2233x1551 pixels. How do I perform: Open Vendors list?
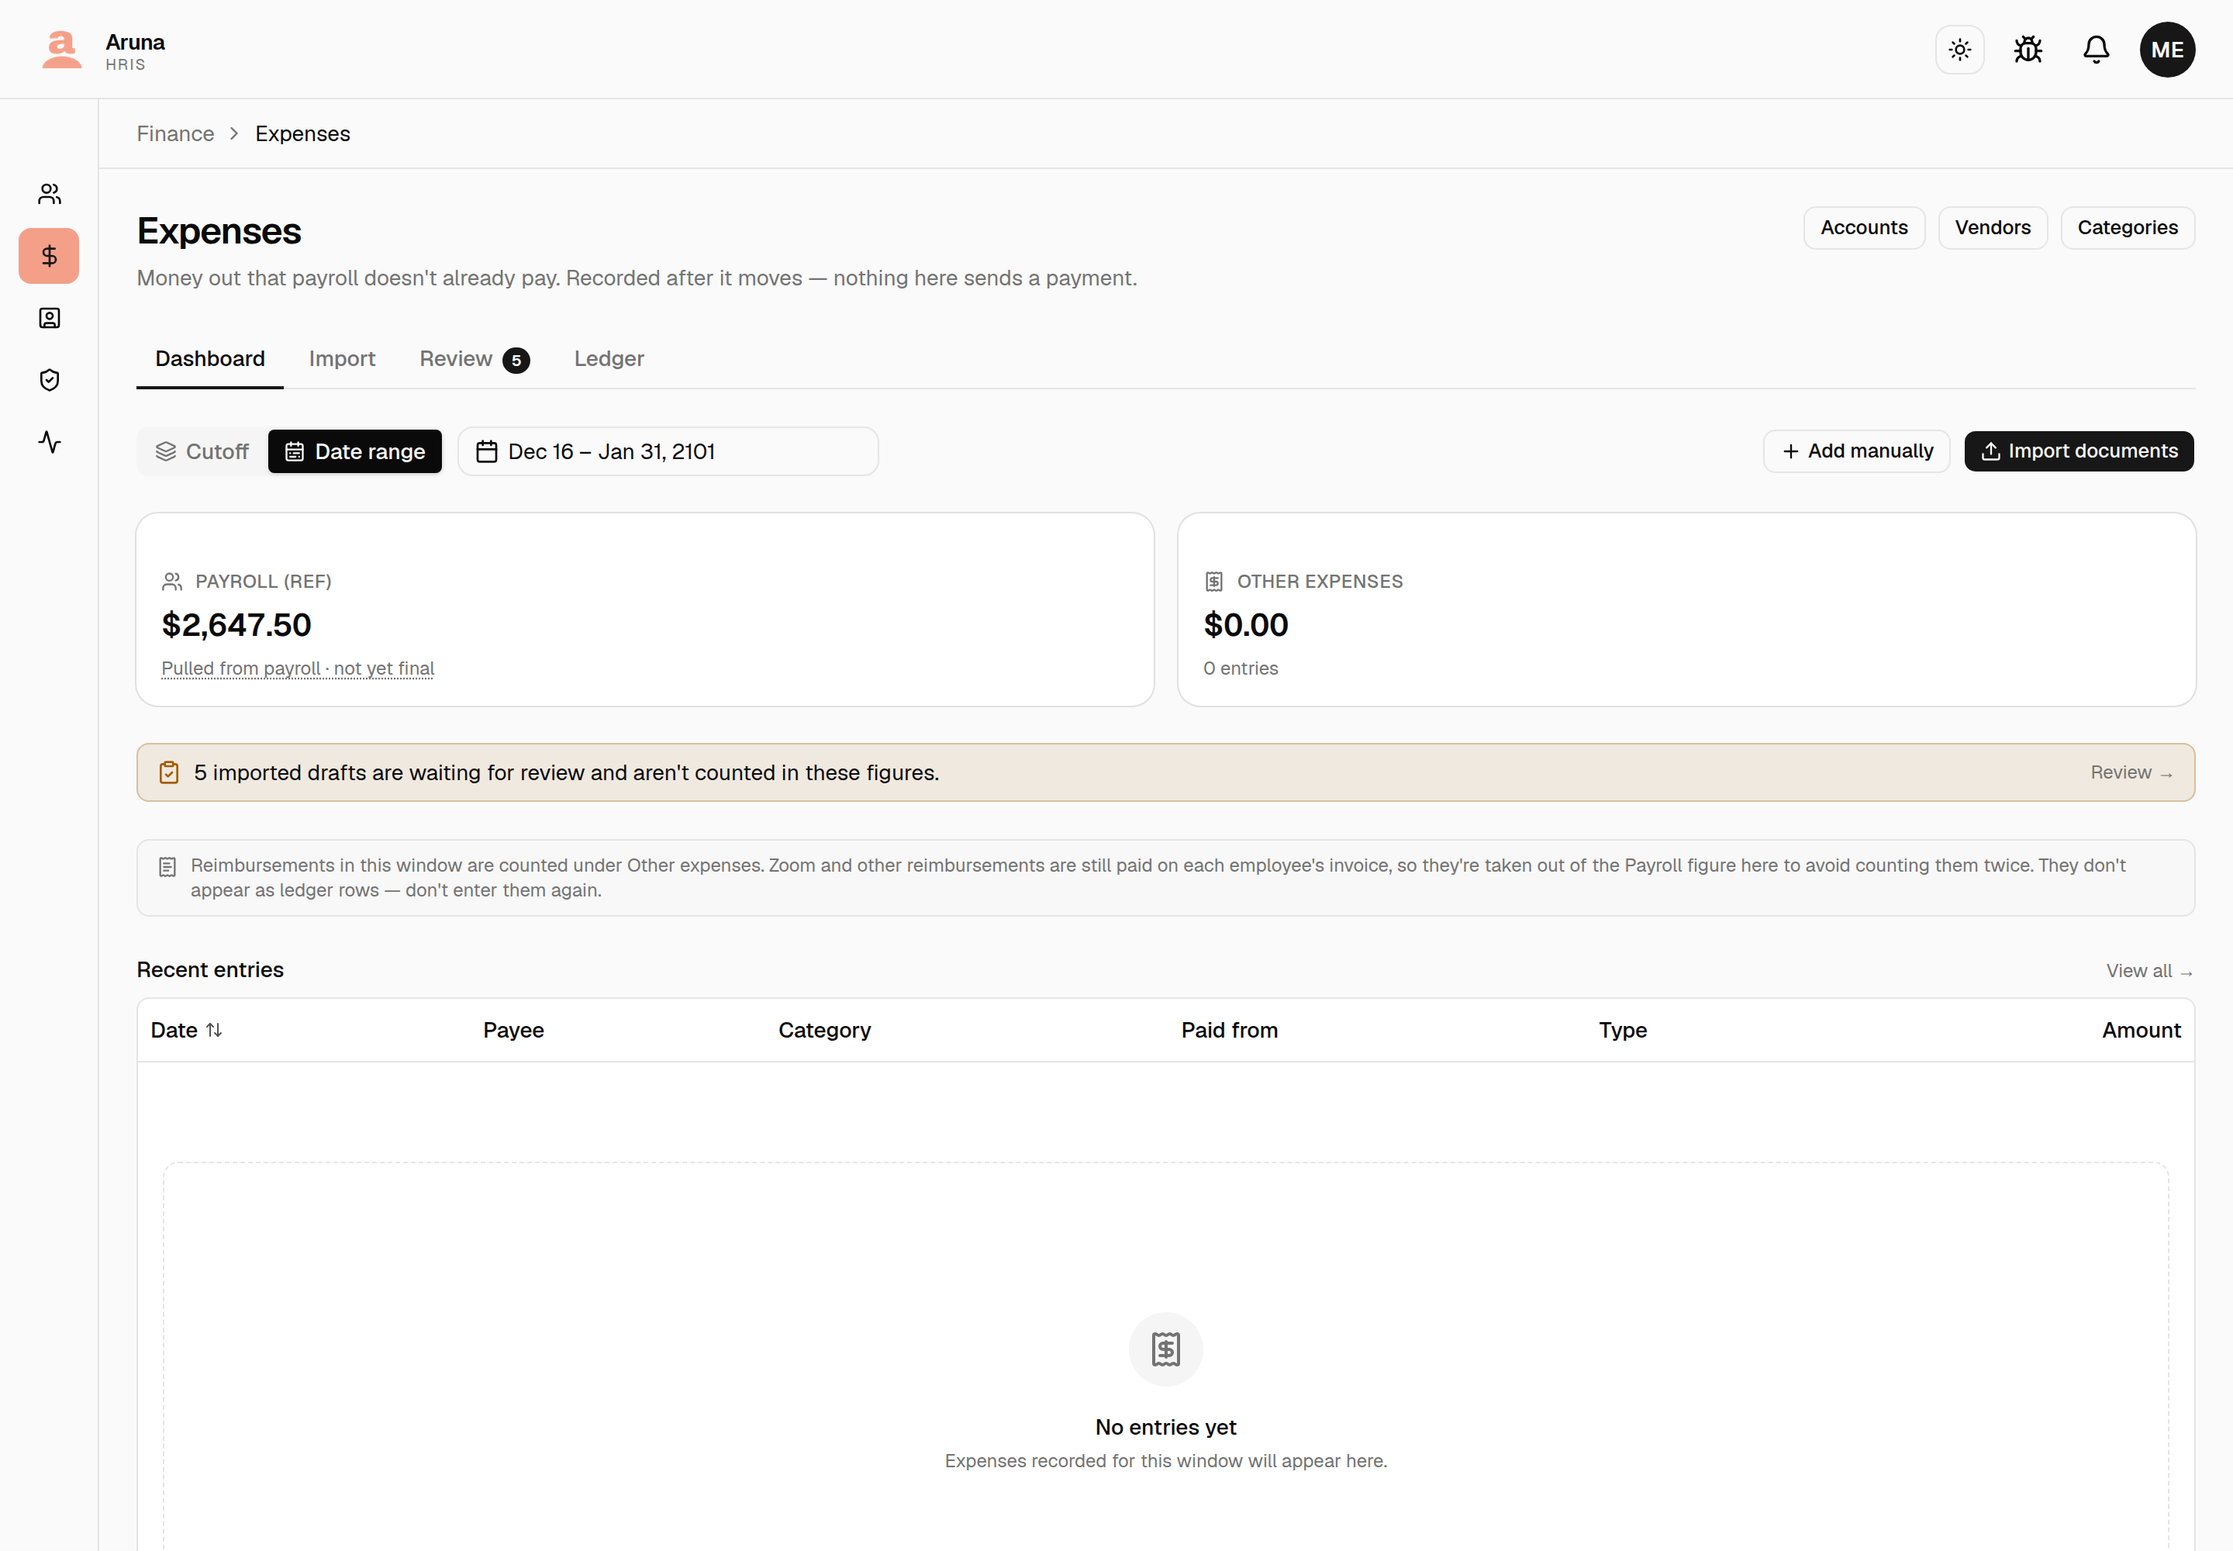1992,227
